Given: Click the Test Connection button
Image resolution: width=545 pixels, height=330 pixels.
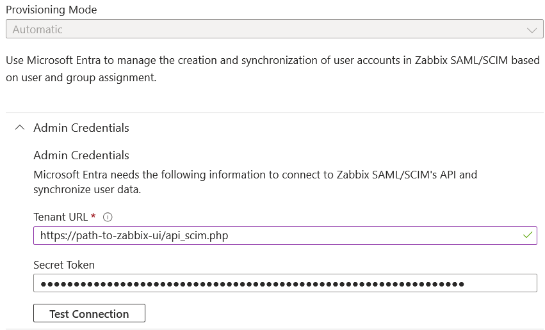Looking at the screenshot, I should 89,313.
